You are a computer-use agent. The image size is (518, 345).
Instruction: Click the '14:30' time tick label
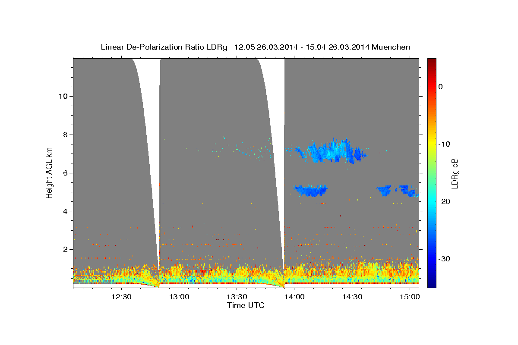[352, 297]
